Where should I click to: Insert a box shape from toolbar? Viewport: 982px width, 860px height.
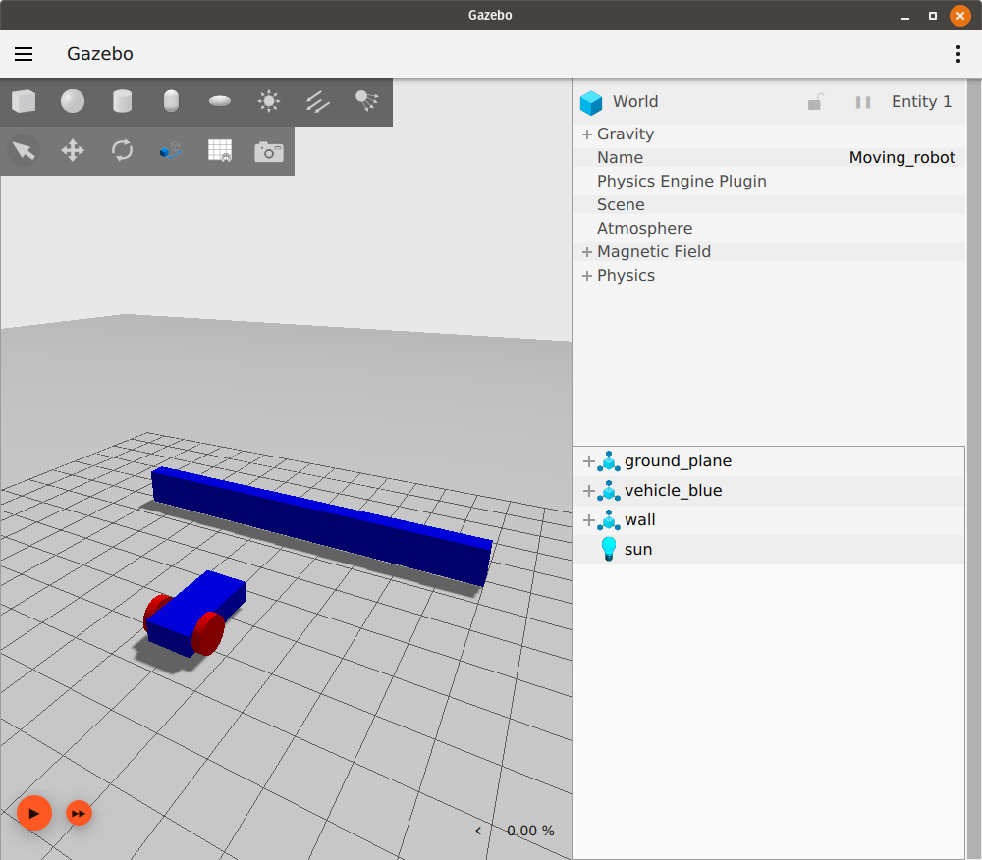tap(24, 101)
